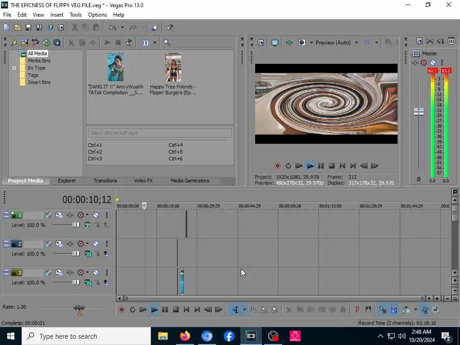The image size is (460, 345).
Task: Open the File menu
Action: pos(7,15)
